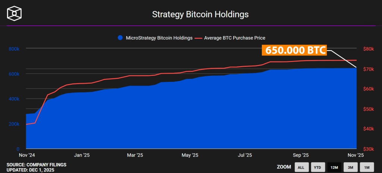
Task: Click the Nov '24 x-axis label
Action: (x=26, y=155)
